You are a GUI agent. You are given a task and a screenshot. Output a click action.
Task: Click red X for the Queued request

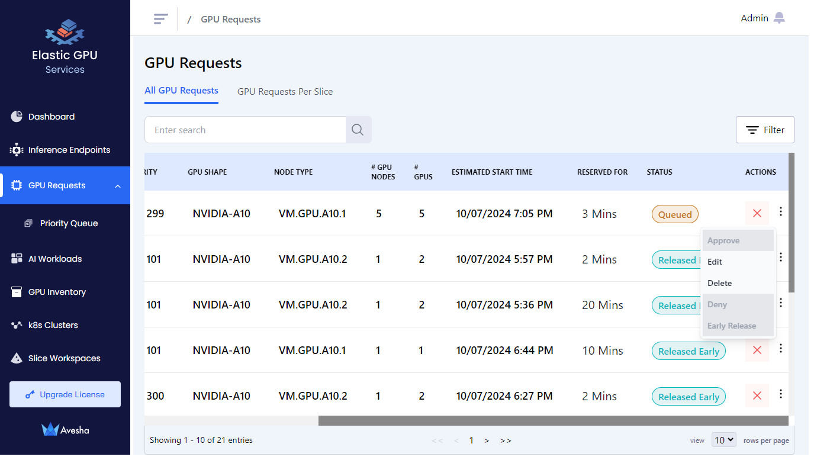(x=757, y=213)
